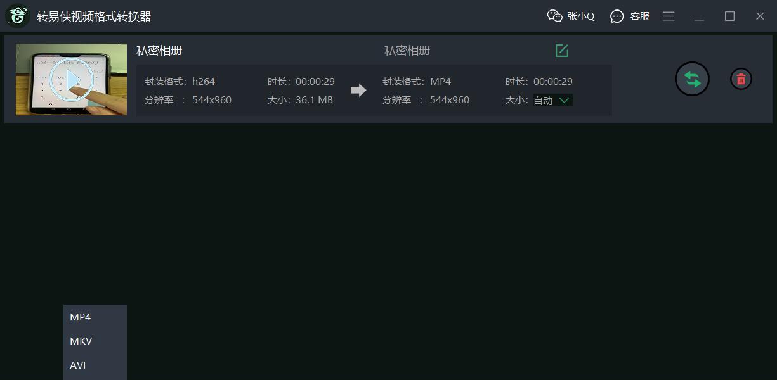The image size is (777, 380).
Task: Click the output format MP4 value
Action: [x=441, y=81]
